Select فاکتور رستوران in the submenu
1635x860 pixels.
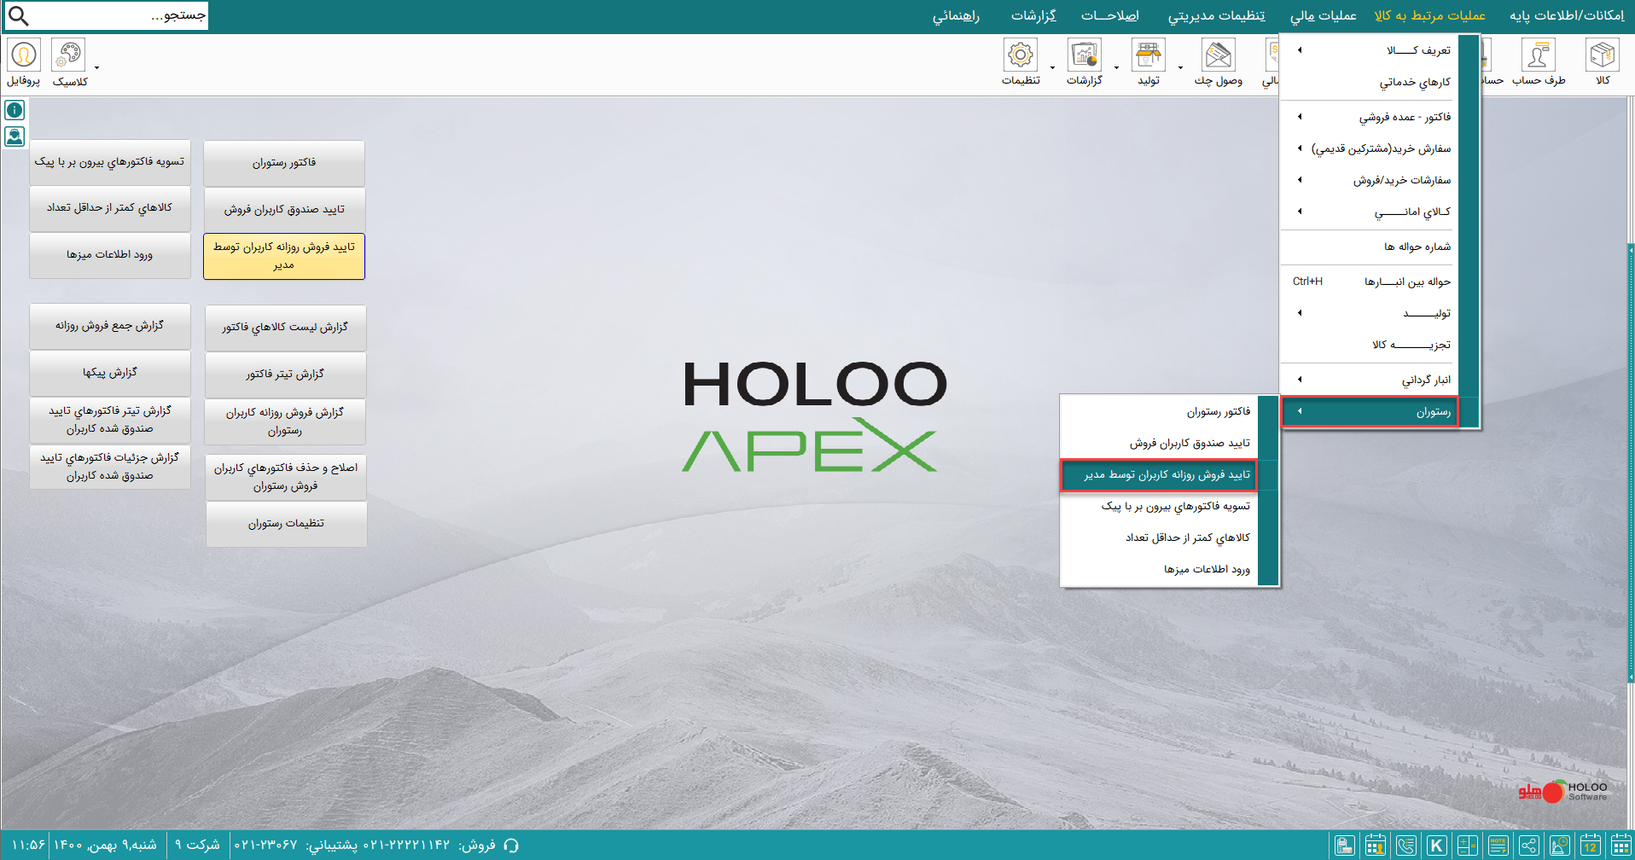(x=1159, y=412)
